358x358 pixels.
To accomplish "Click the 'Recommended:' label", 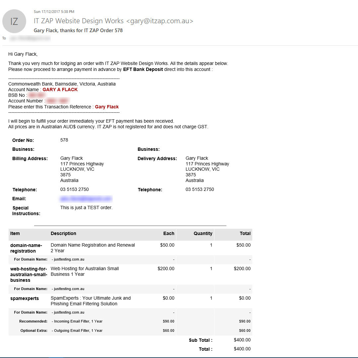I will (33, 321).
